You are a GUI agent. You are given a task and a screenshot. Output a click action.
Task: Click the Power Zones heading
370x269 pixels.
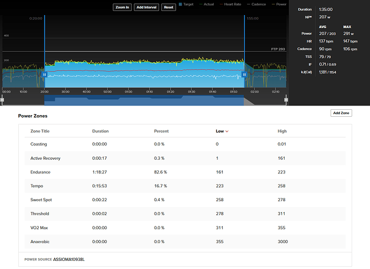33,116
